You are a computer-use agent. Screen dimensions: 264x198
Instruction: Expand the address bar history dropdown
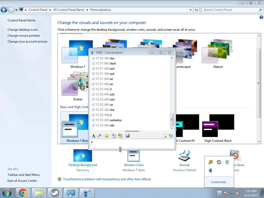point(191,10)
